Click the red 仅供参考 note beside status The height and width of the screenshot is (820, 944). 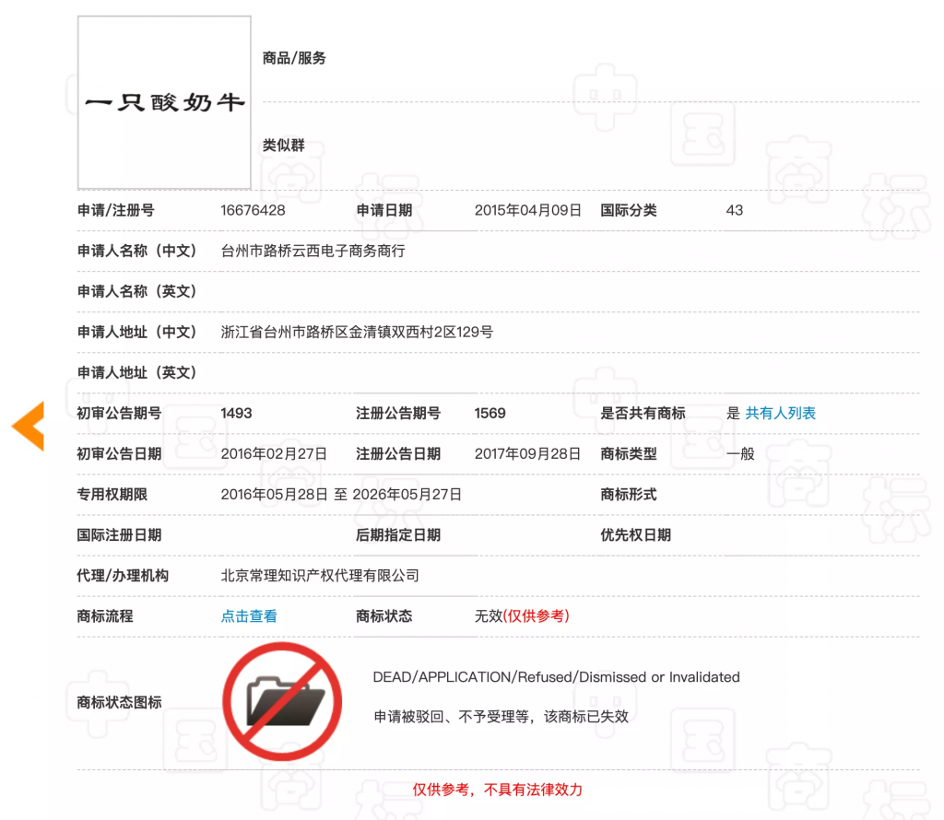pos(536,616)
